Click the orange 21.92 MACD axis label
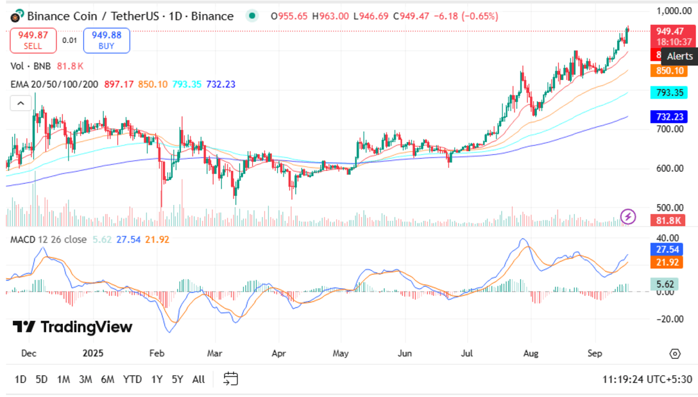This screenshot has height=397, width=698. tap(667, 263)
